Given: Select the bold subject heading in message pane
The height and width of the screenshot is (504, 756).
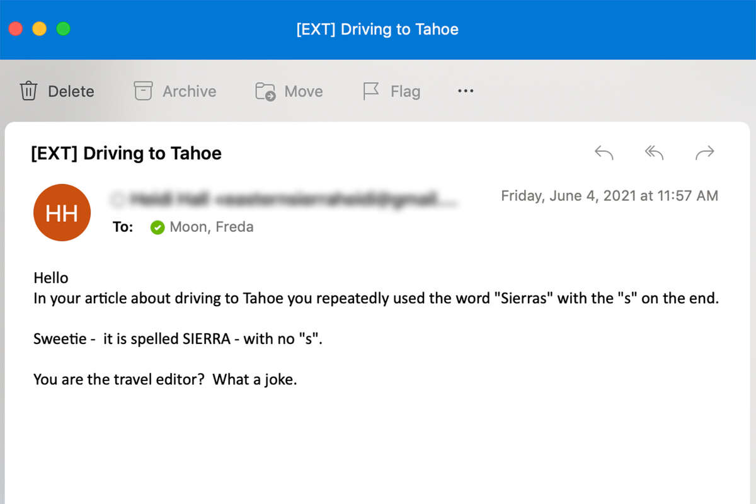Looking at the screenshot, I should (x=126, y=153).
